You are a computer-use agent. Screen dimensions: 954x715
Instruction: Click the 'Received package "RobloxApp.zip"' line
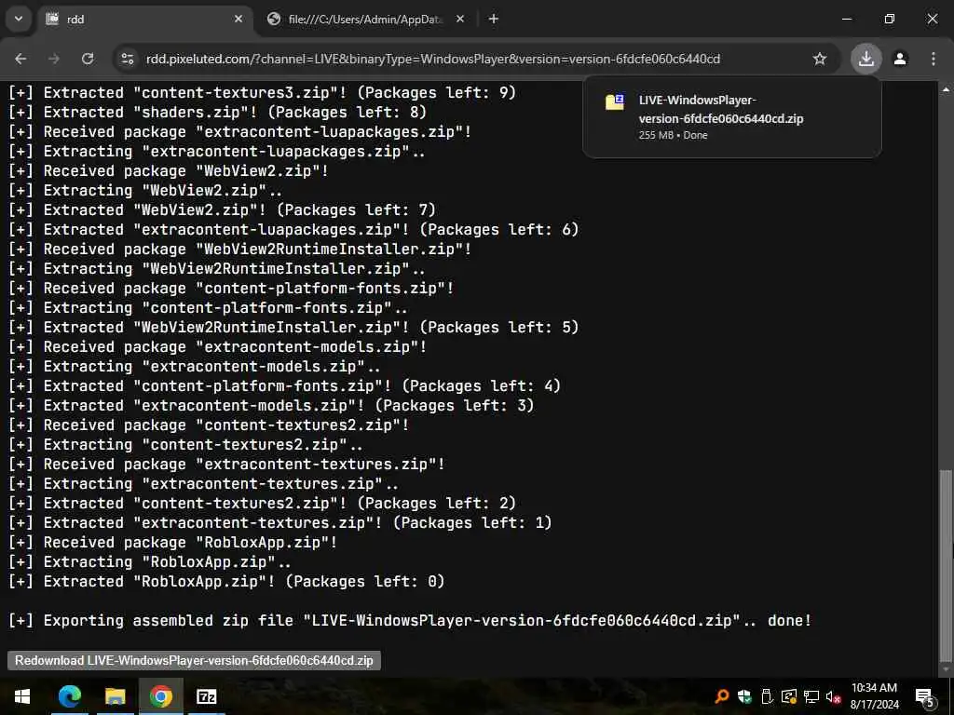point(172,543)
